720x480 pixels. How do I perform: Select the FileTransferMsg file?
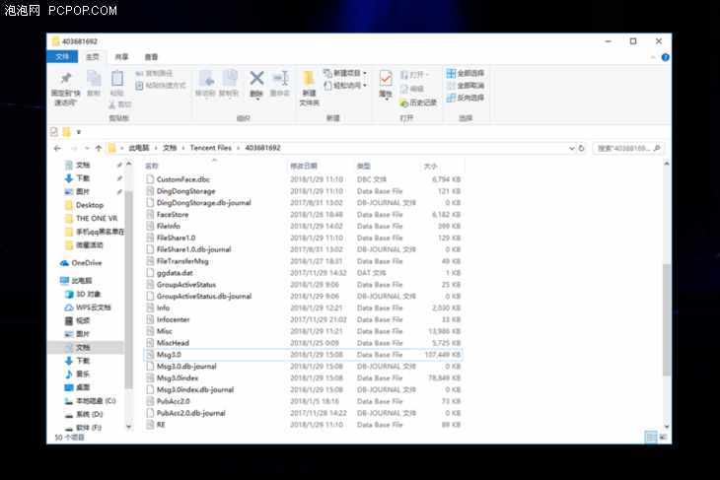coord(182,261)
